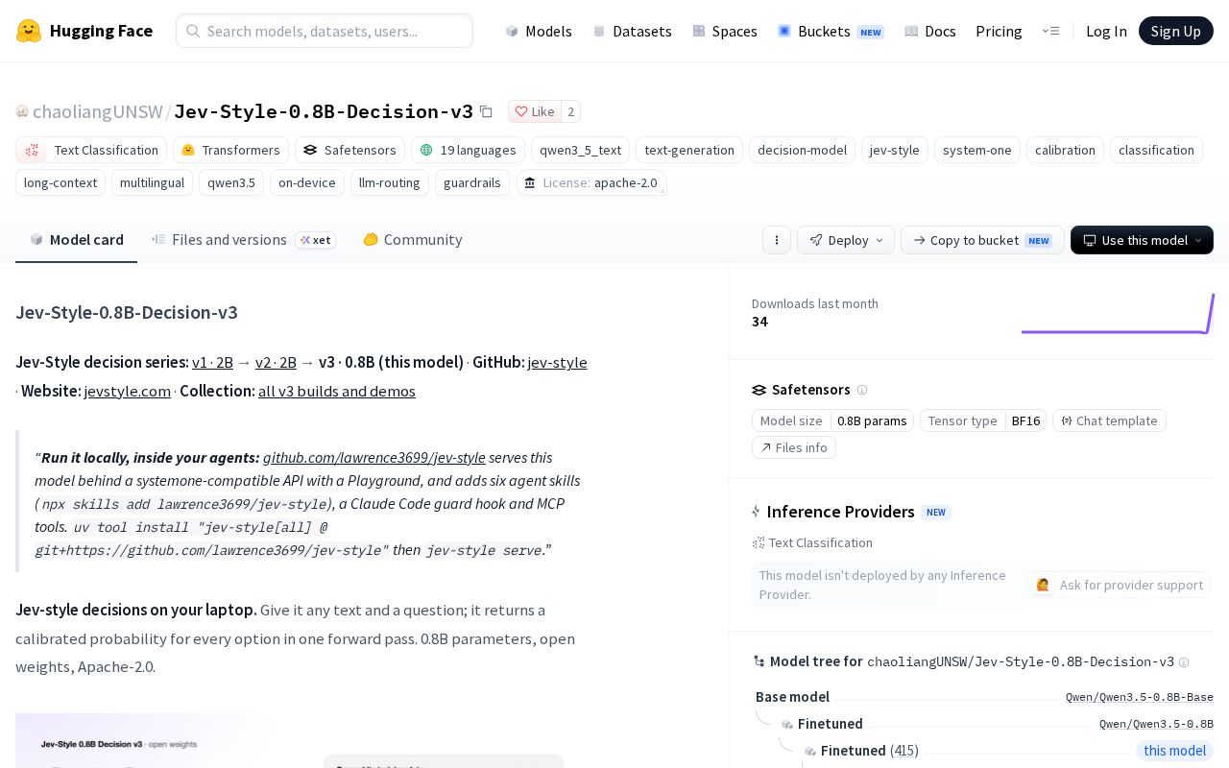The image size is (1229, 768).
Task: Focus the search models input field
Action: pyautogui.click(x=325, y=31)
